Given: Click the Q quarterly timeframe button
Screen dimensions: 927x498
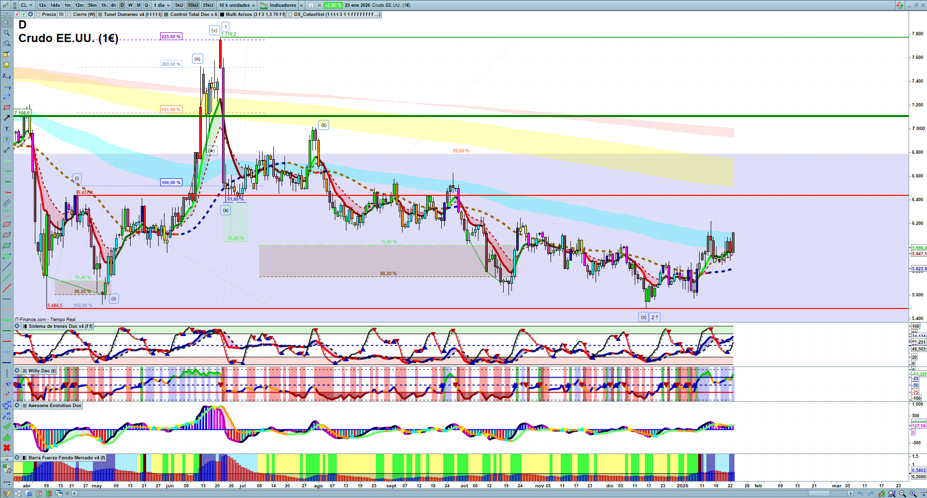Looking at the screenshot, I should [x=147, y=5].
